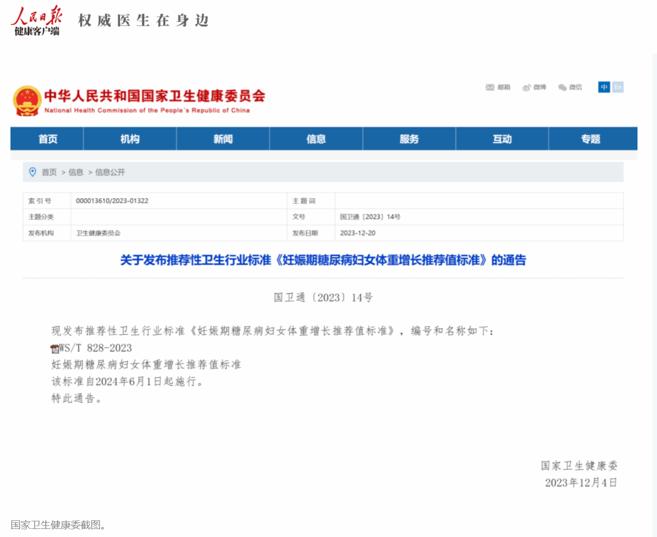Switch language to English with En button
This screenshot has height=537, width=657.
point(617,87)
